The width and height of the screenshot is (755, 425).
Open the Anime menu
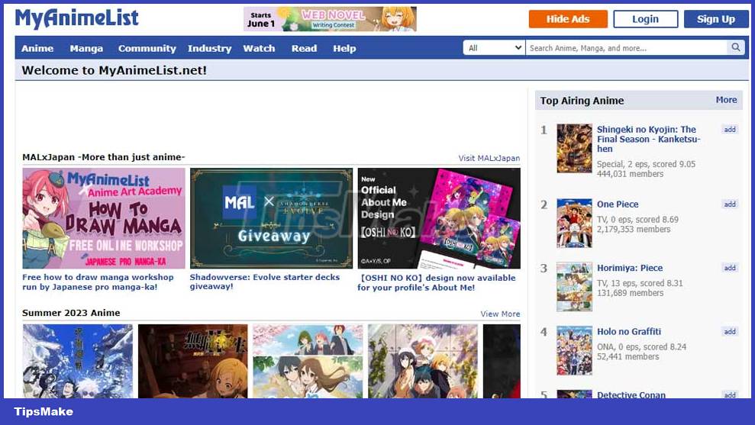tap(37, 48)
